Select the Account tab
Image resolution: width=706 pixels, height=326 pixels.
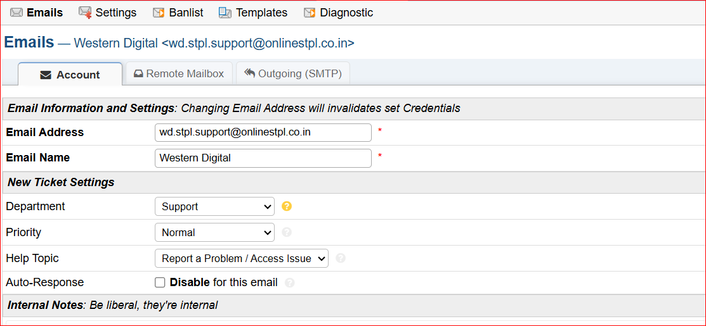70,75
